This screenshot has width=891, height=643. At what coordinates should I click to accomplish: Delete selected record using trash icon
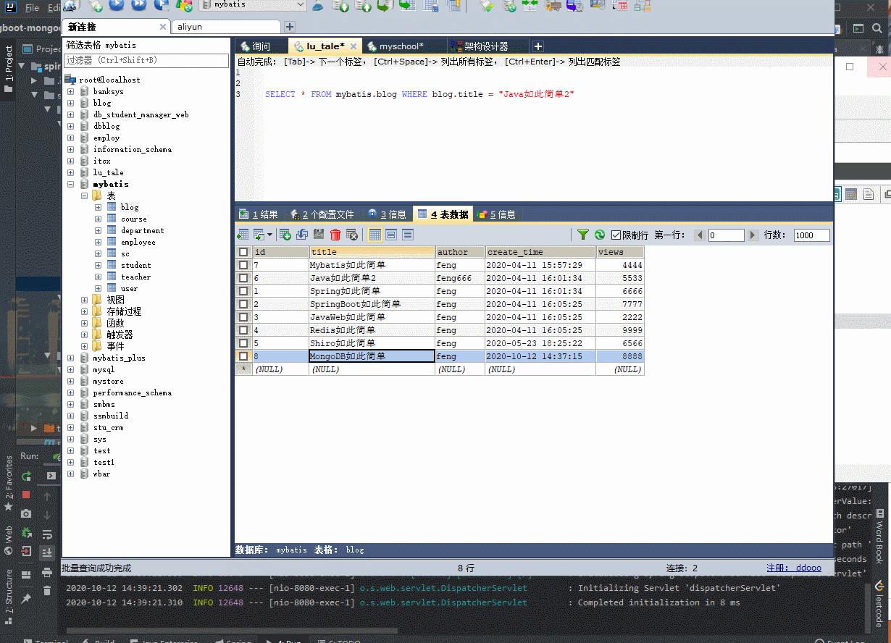pyautogui.click(x=335, y=235)
